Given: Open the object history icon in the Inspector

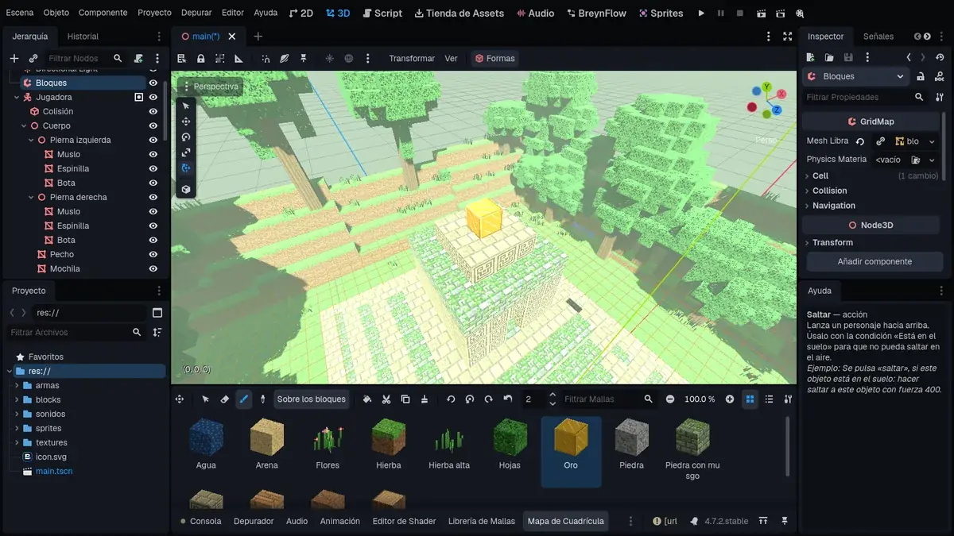Looking at the screenshot, I should [x=940, y=57].
